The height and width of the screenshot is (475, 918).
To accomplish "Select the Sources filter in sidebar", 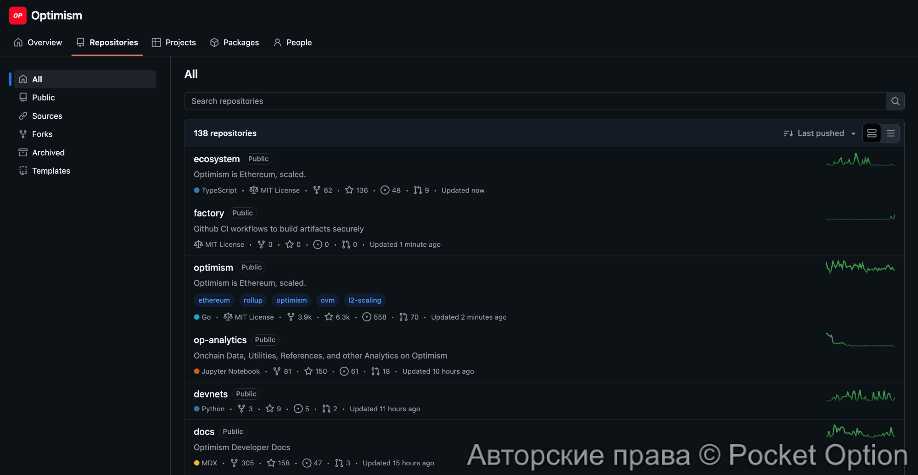I will [x=46, y=116].
